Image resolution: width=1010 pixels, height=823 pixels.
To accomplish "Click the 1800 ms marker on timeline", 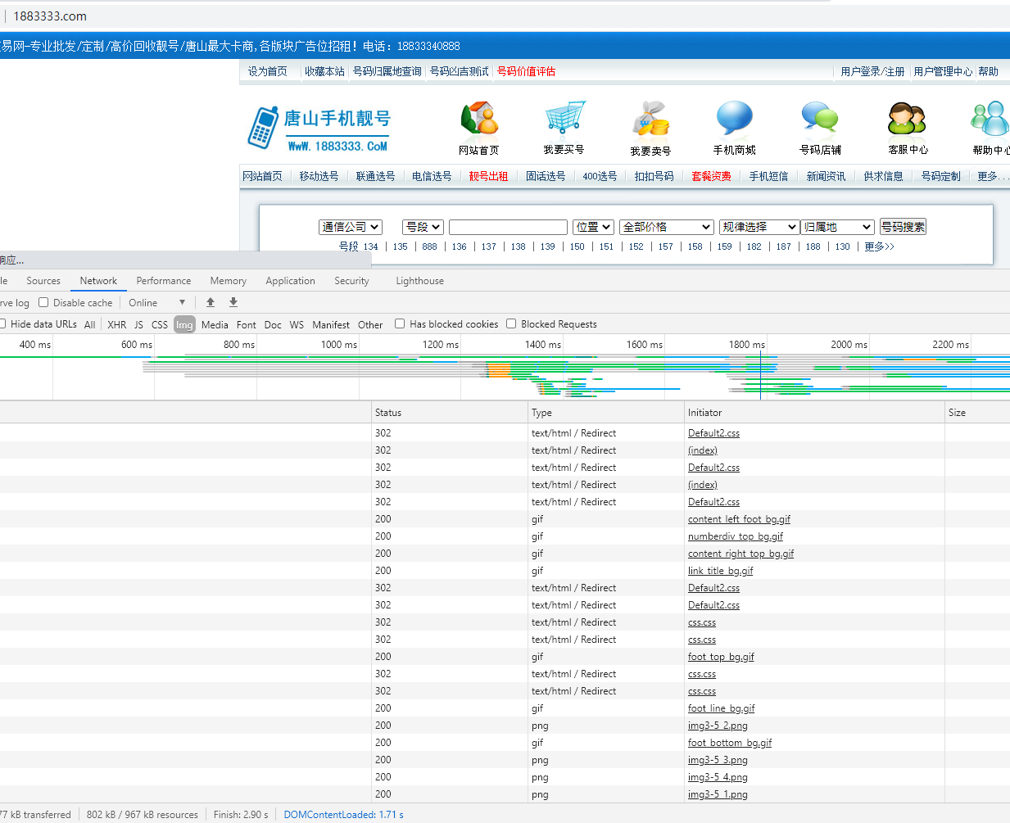I will [746, 345].
